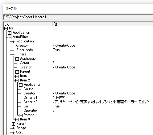Click the VBAProject.Sheet1.Macro1 context field
Viewport: 153px width, 135px height.
tap(78, 17)
